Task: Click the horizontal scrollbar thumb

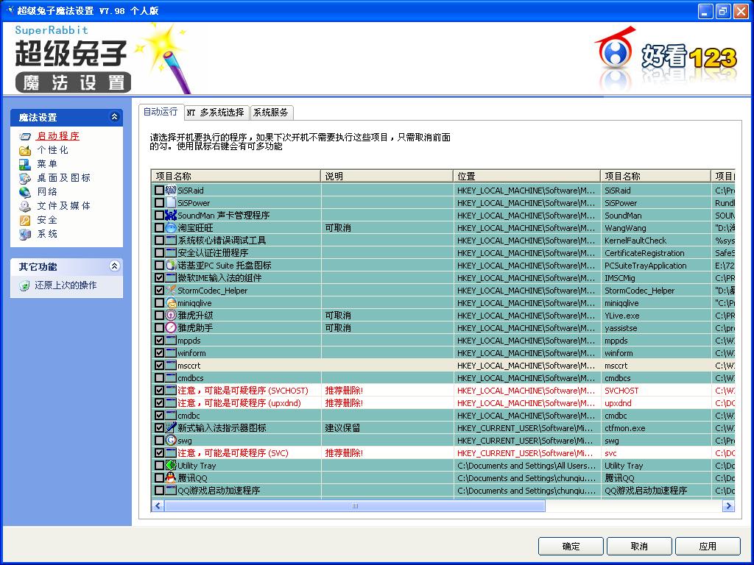Action: point(355,505)
